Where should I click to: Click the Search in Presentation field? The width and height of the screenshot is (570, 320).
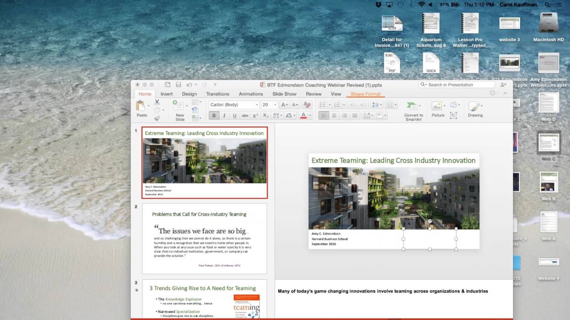click(x=457, y=84)
